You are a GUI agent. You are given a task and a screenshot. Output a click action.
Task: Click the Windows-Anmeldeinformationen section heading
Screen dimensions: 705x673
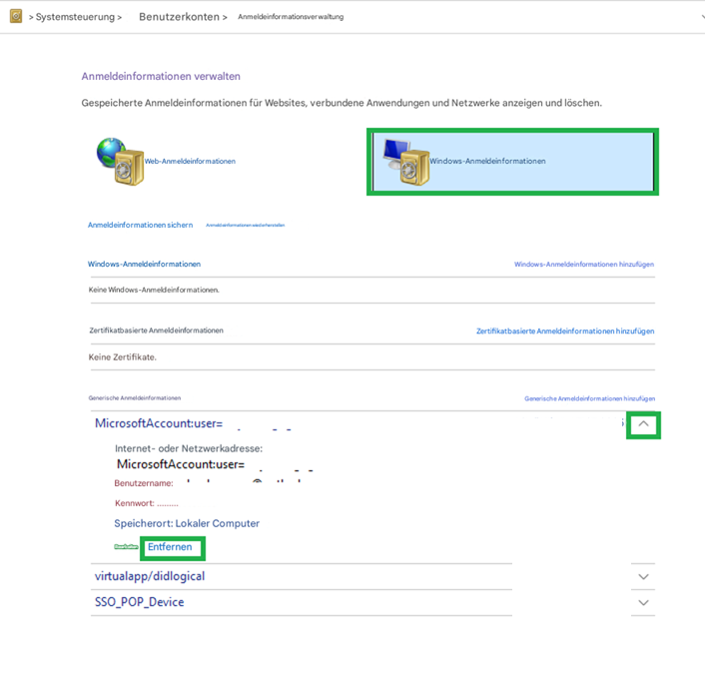144,264
